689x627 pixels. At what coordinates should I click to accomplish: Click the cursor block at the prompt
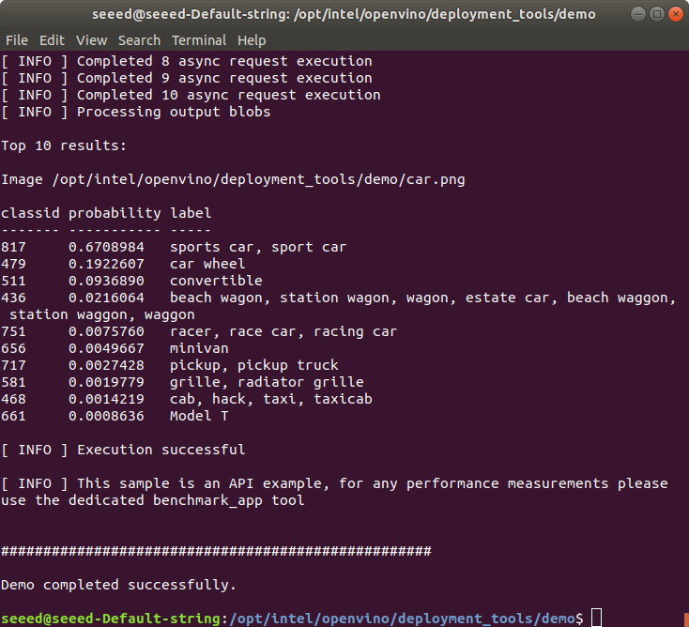pos(596,618)
